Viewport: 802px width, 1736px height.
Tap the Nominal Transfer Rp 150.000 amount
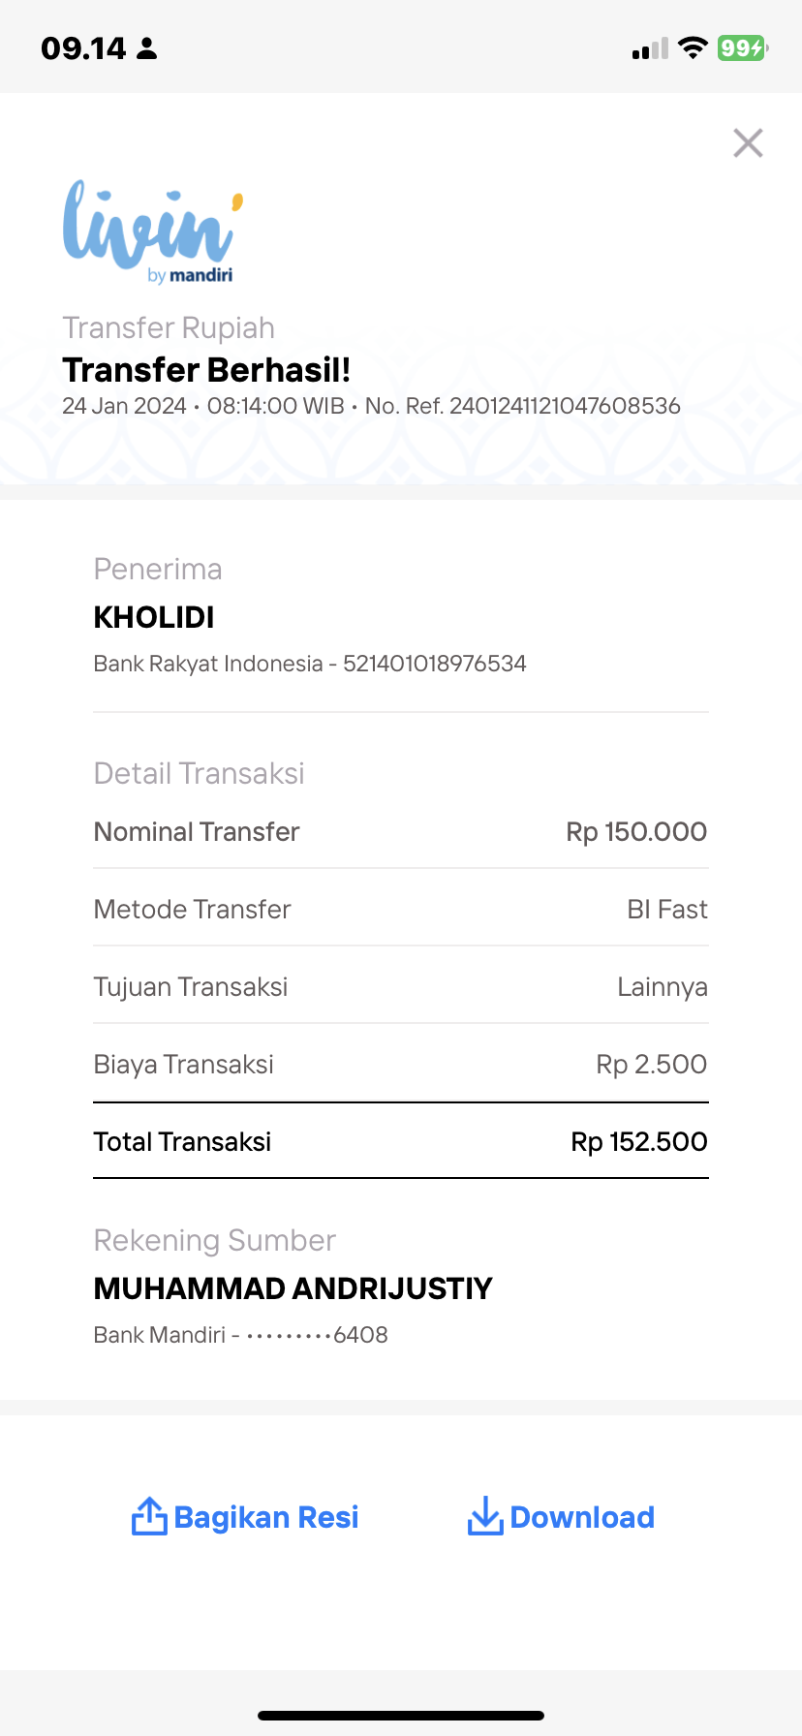[636, 831]
